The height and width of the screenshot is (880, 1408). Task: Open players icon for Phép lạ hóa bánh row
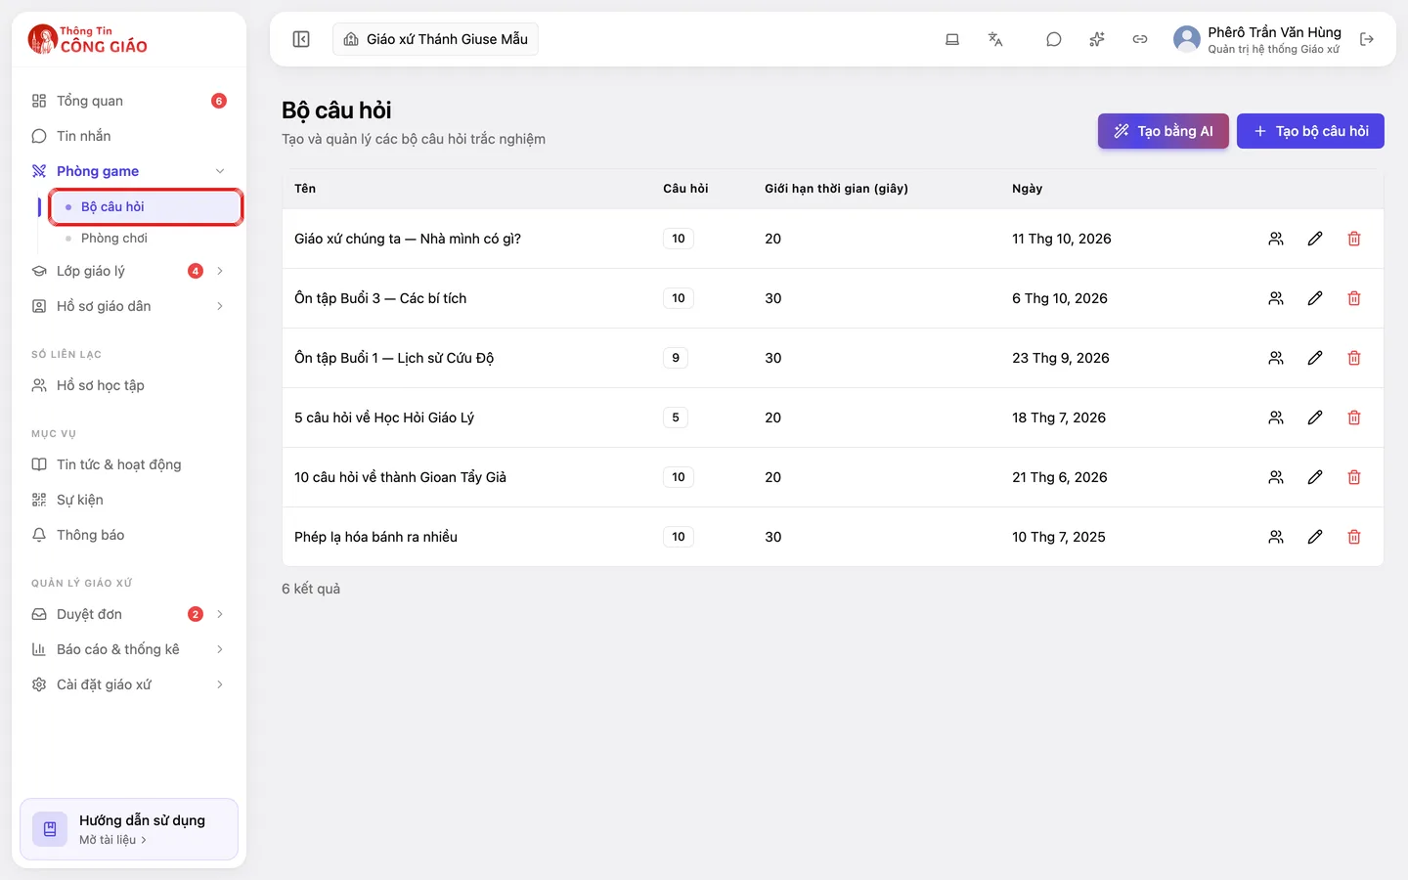1276,537
